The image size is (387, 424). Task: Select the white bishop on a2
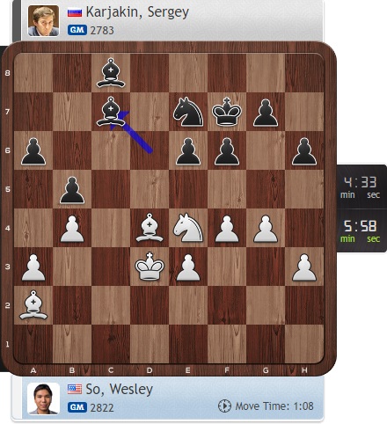tap(33, 305)
